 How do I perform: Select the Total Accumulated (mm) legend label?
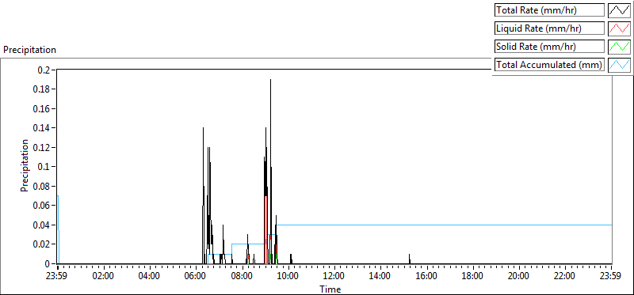(549, 65)
